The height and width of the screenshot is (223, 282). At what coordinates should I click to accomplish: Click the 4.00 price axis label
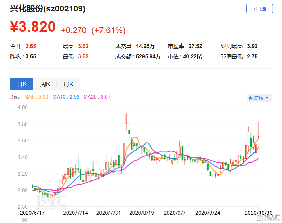pyautogui.click(x=23, y=108)
